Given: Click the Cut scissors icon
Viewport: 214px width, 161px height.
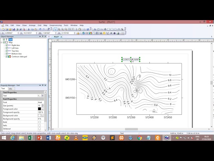Looking at the screenshot, I should point(29,29).
